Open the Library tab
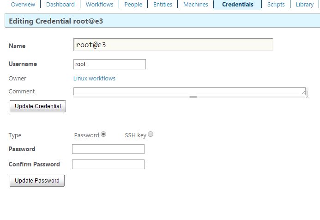This screenshot has width=320, height=220. pyautogui.click(x=305, y=4)
